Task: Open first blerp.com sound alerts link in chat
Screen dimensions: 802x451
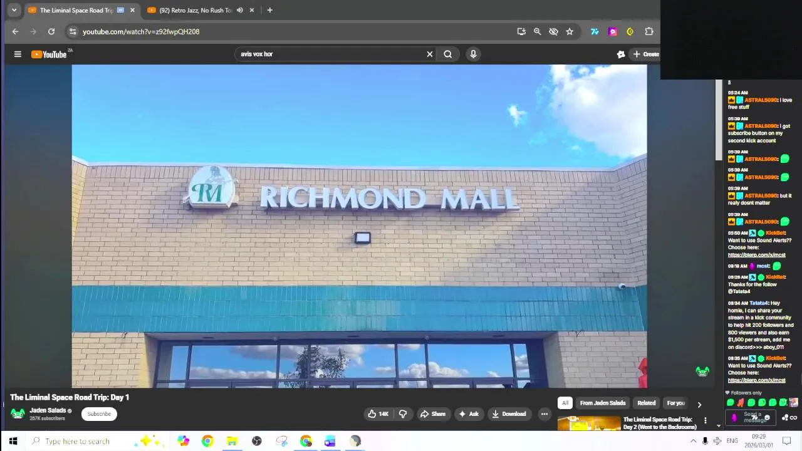Action: [x=756, y=256]
